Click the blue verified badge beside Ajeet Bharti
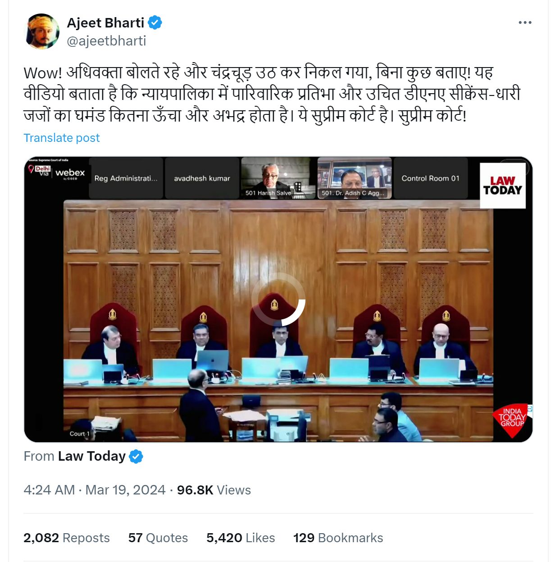 point(155,23)
